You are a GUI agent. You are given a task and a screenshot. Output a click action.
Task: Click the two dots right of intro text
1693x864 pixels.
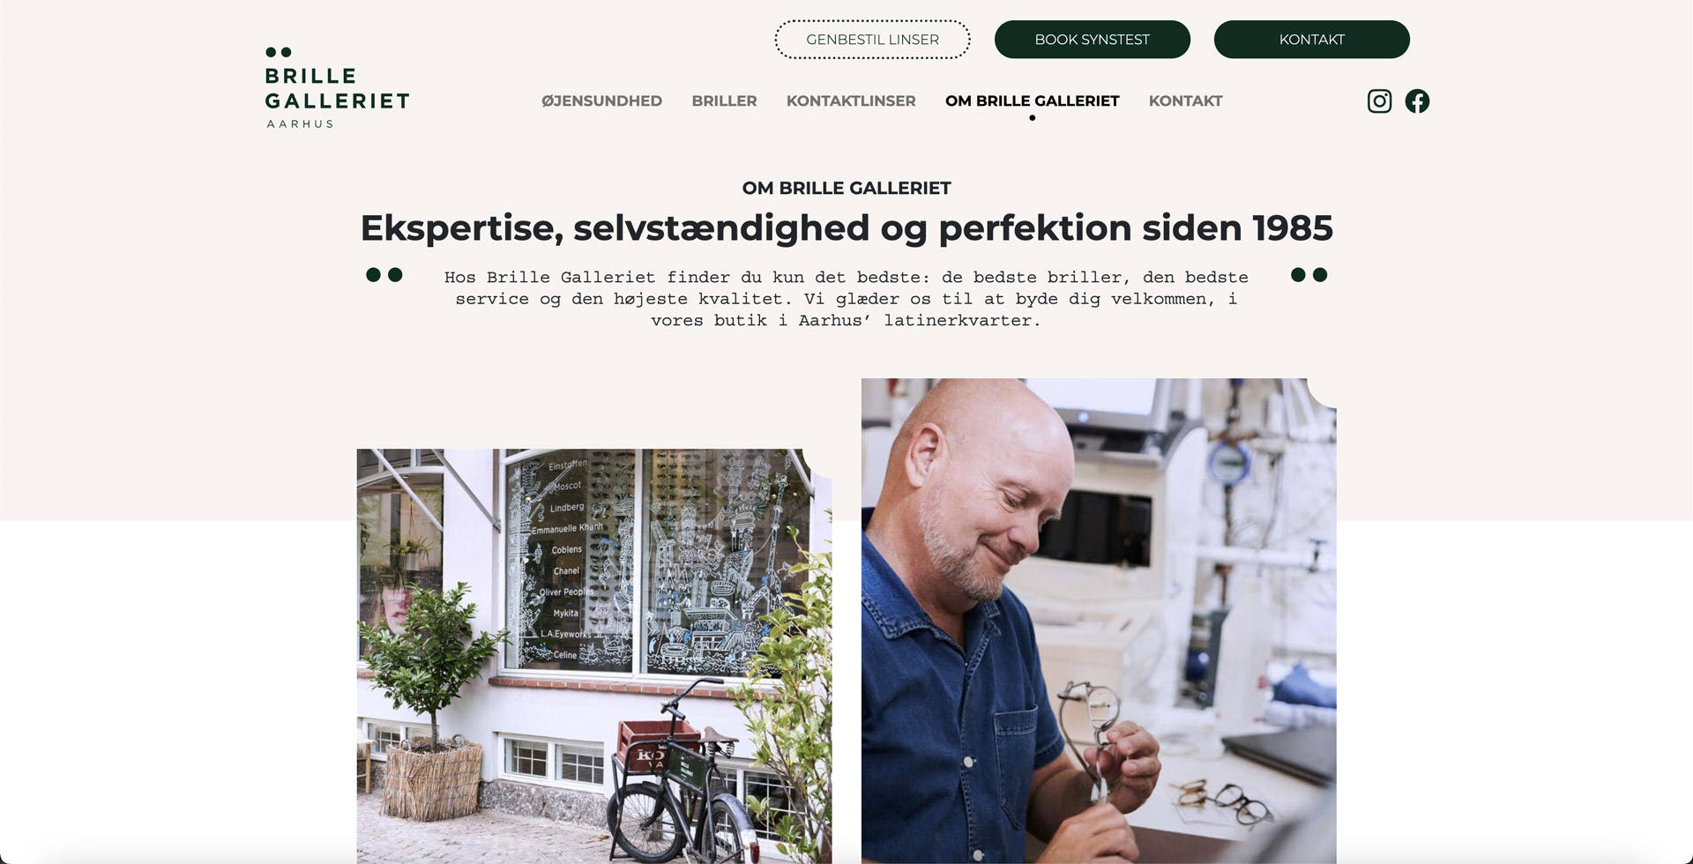(x=1309, y=275)
